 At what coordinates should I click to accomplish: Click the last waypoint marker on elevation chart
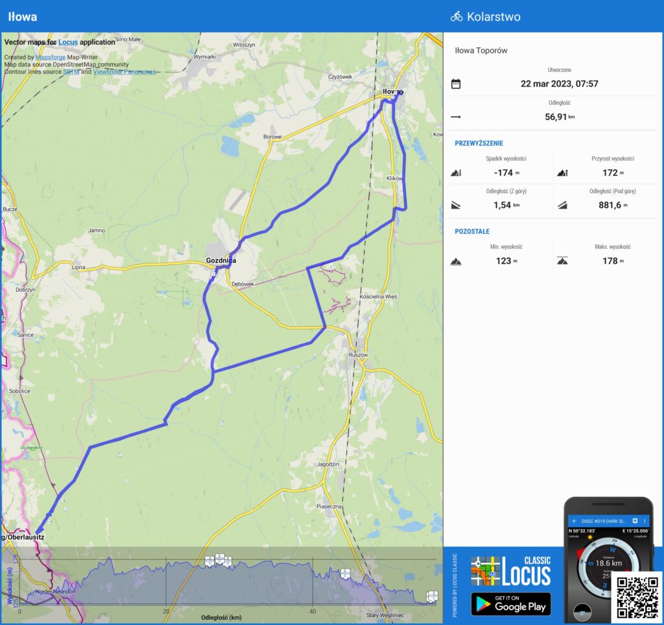pyautogui.click(x=432, y=596)
